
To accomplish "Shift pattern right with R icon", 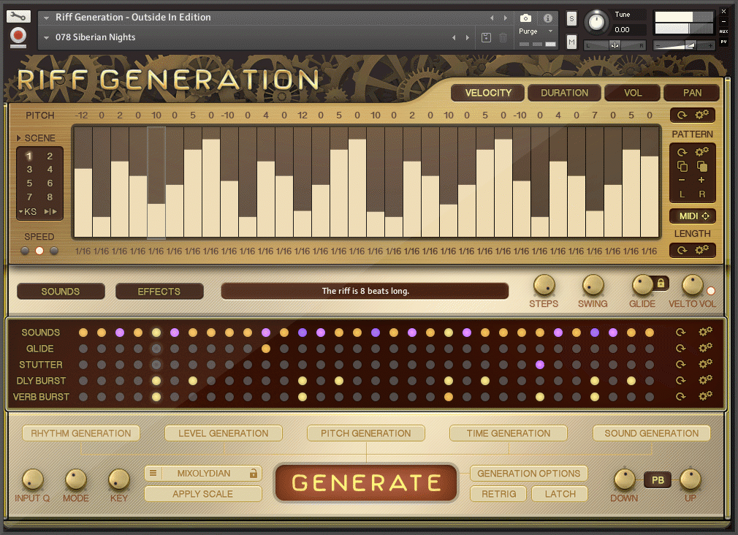I will tap(701, 194).
